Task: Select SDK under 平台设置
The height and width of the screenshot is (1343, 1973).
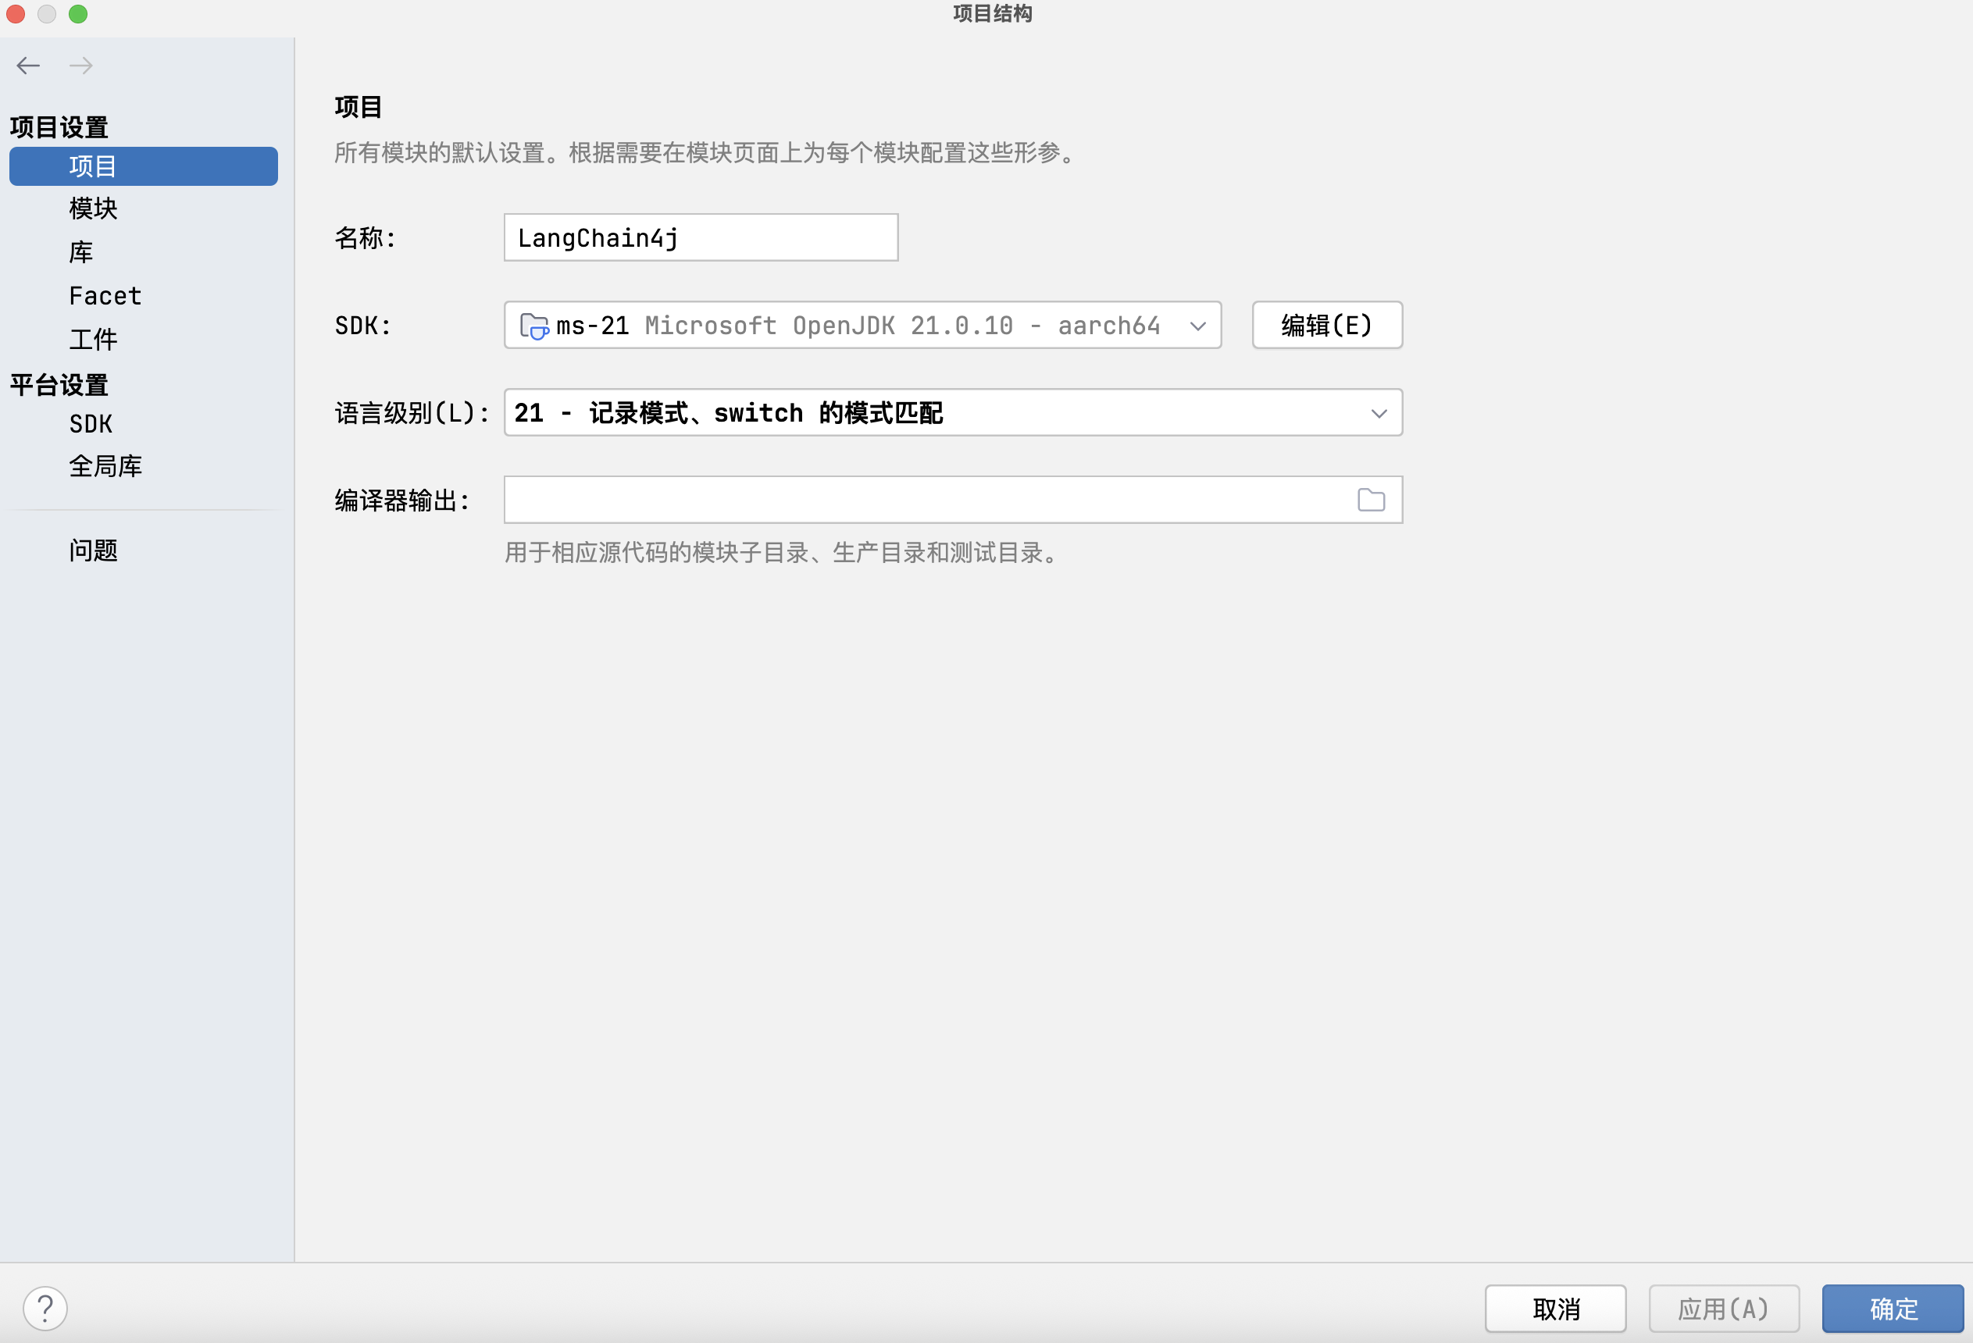Action: (x=91, y=424)
